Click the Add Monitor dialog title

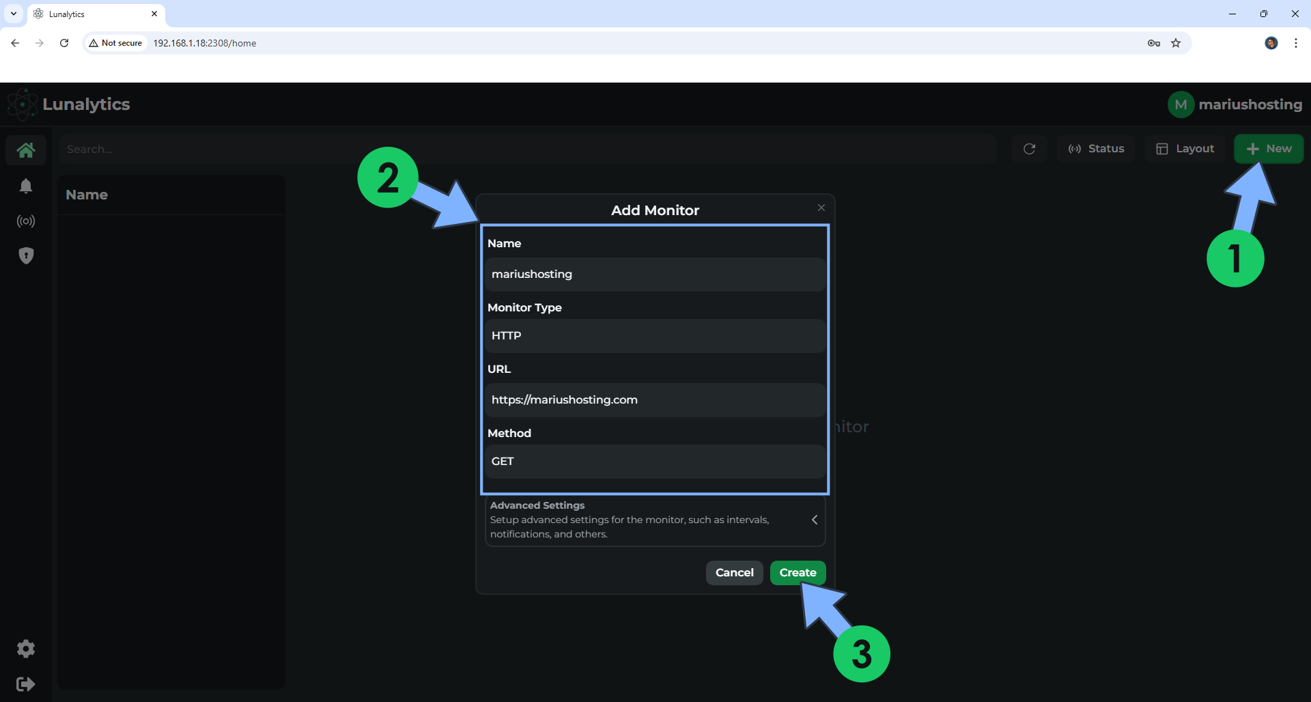tap(655, 210)
